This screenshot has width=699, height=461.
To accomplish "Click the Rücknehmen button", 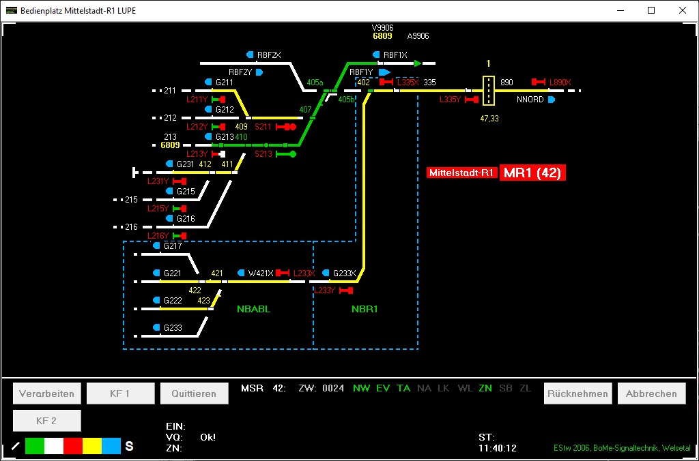I will pos(577,393).
